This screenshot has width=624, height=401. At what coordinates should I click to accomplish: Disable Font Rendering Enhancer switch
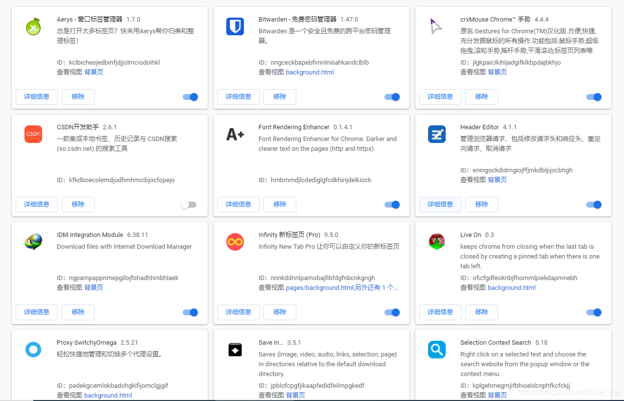[392, 205]
